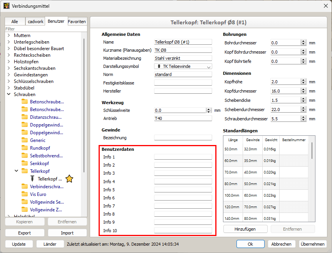Click the Distanzschrauben folder icon
The height and width of the screenshot is (253, 332).
25,117
